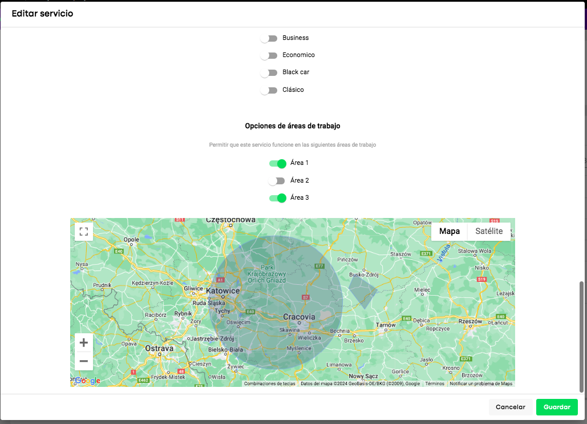The width and height of the screenshot is (587, 424).
Task: Click the Tarnów label on map
Action: [x=386, y=325]
